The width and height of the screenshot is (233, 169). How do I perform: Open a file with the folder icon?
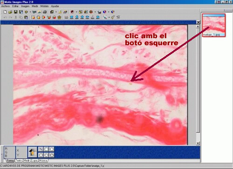coord(10,12)
